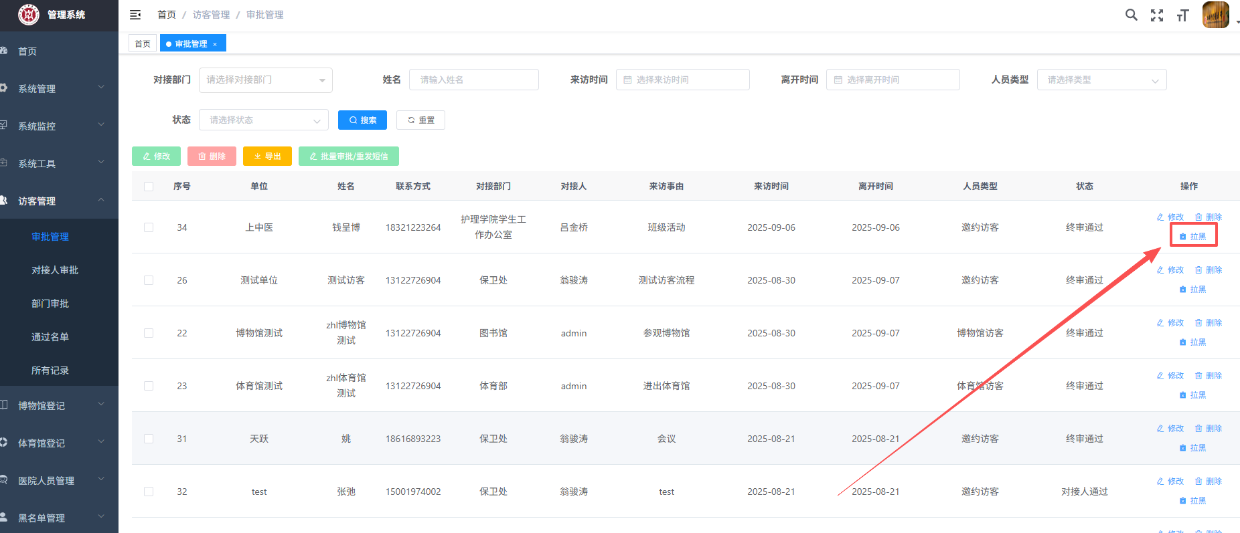Viewport: 1240px width, 533px height.
Task: Click 拉黑 for row 34 上中医
Action: point(1193,236)
